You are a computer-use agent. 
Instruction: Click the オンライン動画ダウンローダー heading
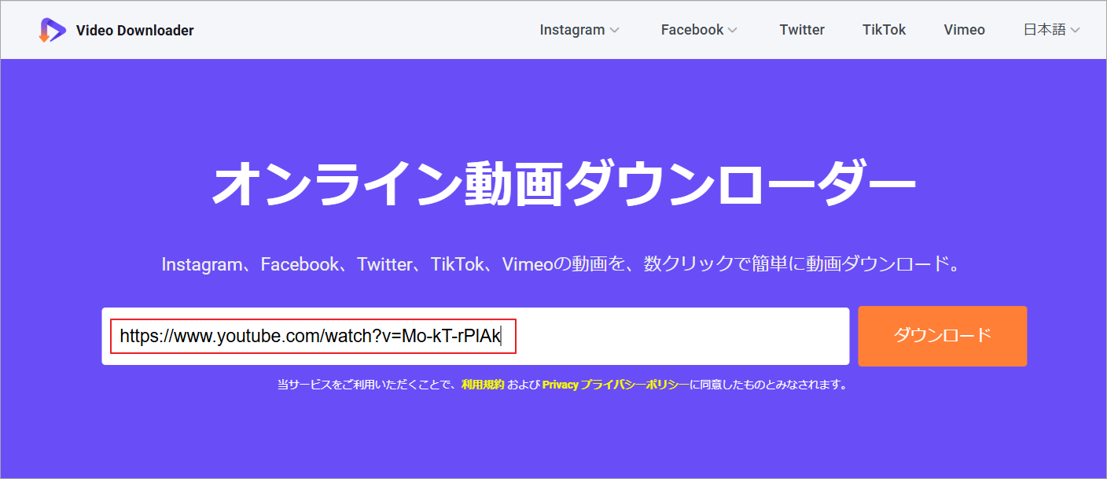[564, 185]
